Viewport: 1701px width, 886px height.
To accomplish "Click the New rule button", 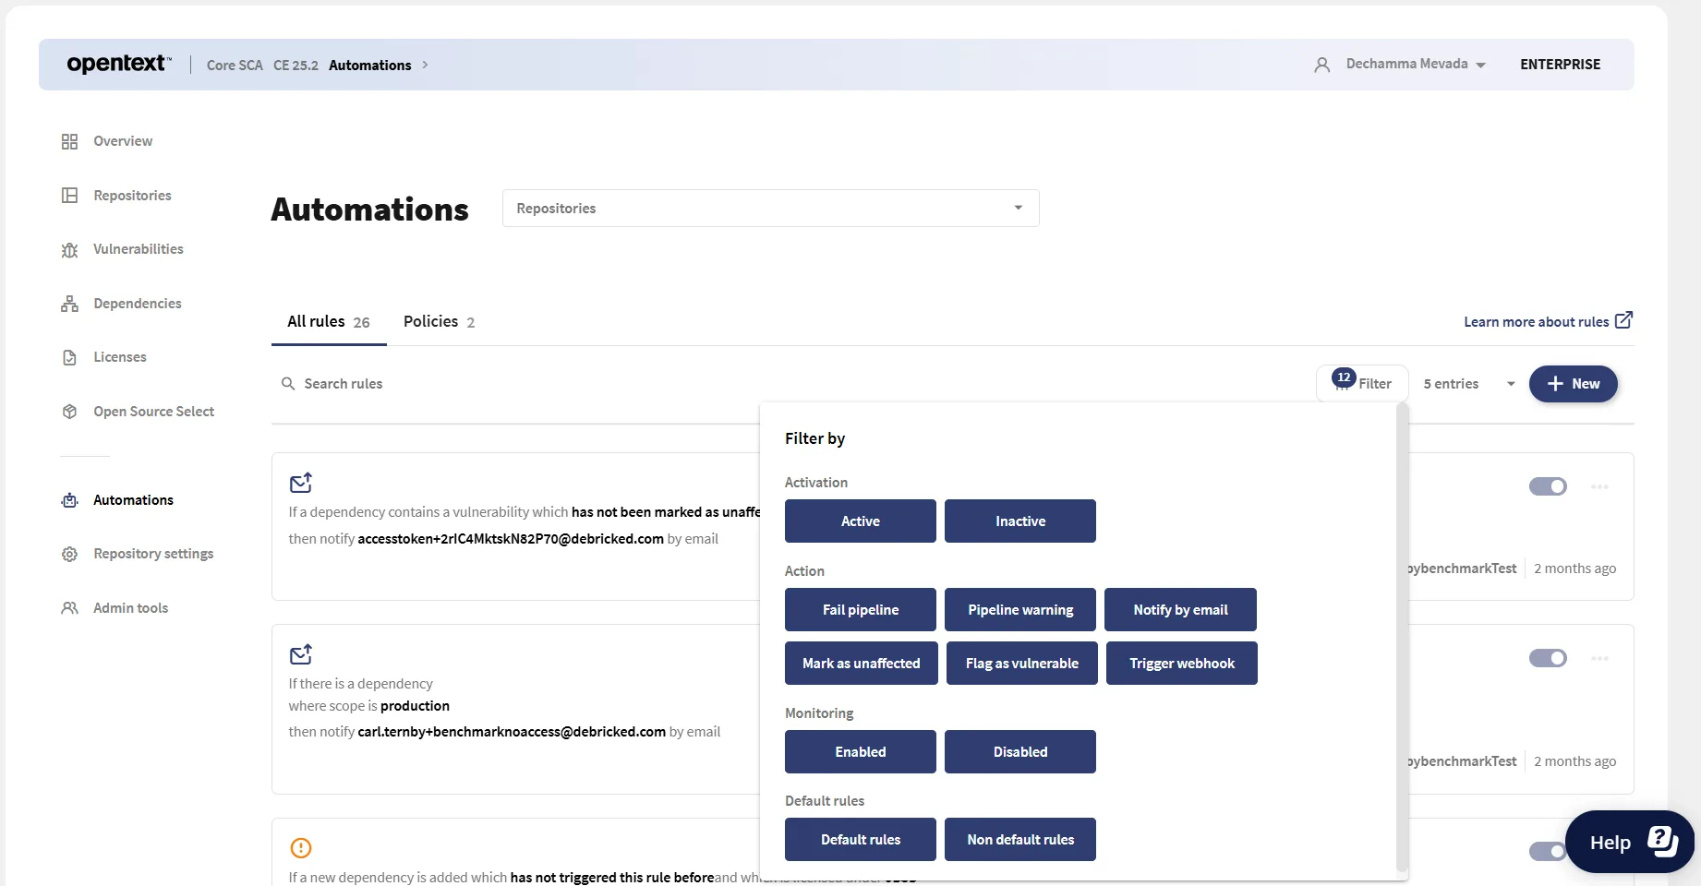I will [1573, 384].
